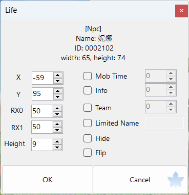189x195 pixels.
Task: Click the Info spinner up arrow
Action: pyautogui.click(x=171, y=87)
